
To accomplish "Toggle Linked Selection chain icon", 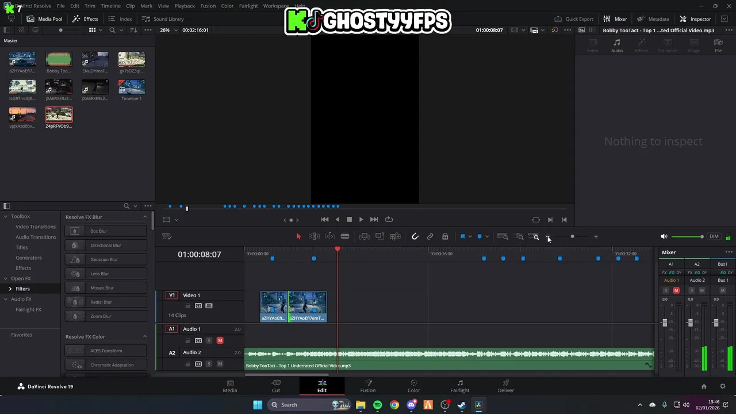I will (430, 236).
